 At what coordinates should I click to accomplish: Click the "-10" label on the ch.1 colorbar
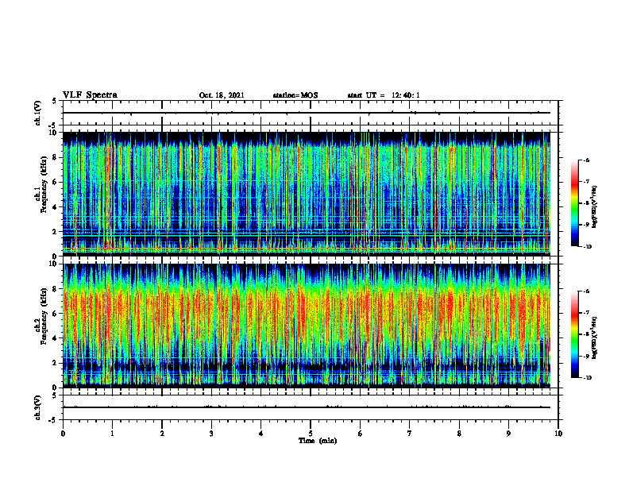coord(587,247)
